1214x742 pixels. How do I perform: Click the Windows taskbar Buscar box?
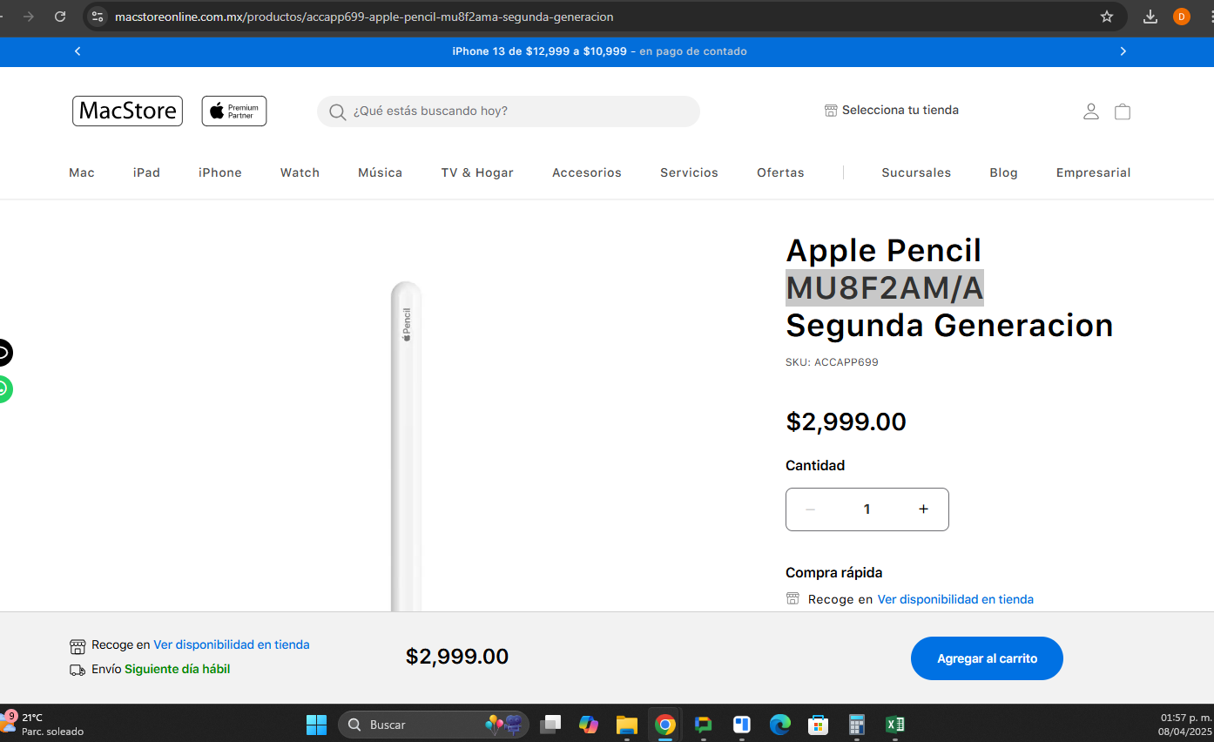click(434, 725)
